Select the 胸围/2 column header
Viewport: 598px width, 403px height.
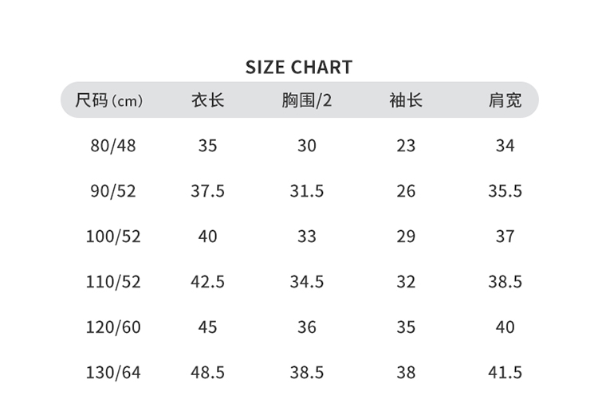[x=306, y=100]
